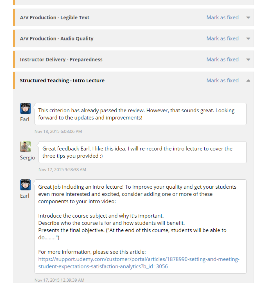Mark Instructor Delivery Preparedness as fixed
The image size is (274, 283).
click(x=222, y=60)
